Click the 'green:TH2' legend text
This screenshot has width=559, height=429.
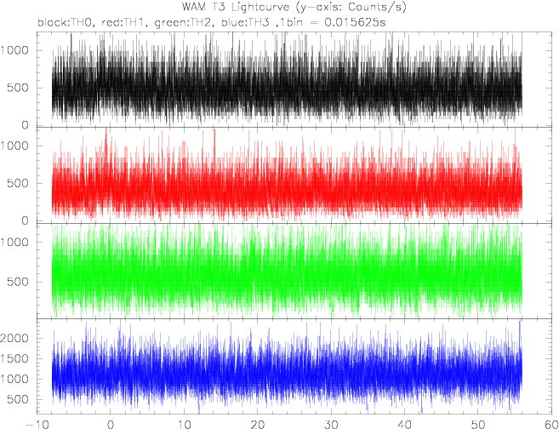(x=184, y=23)
